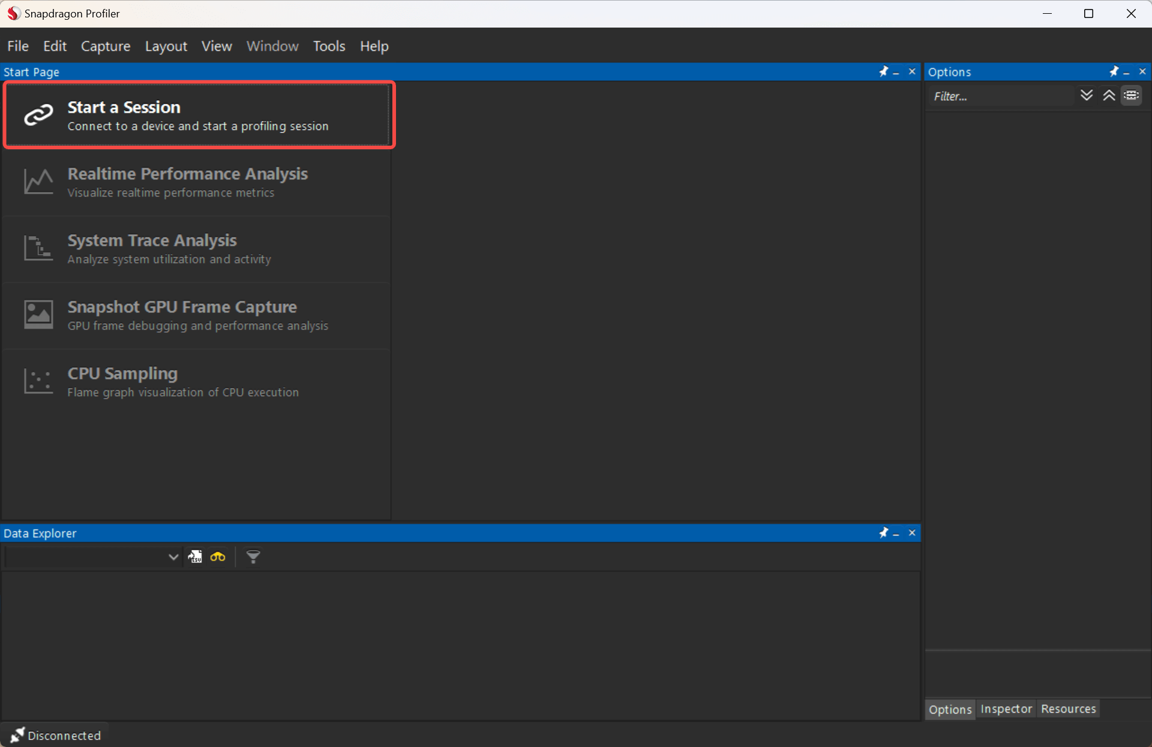This screenshot has width=1152, height=747.
Task: Close the Data Explorer panel
Action: pos(912,532)
